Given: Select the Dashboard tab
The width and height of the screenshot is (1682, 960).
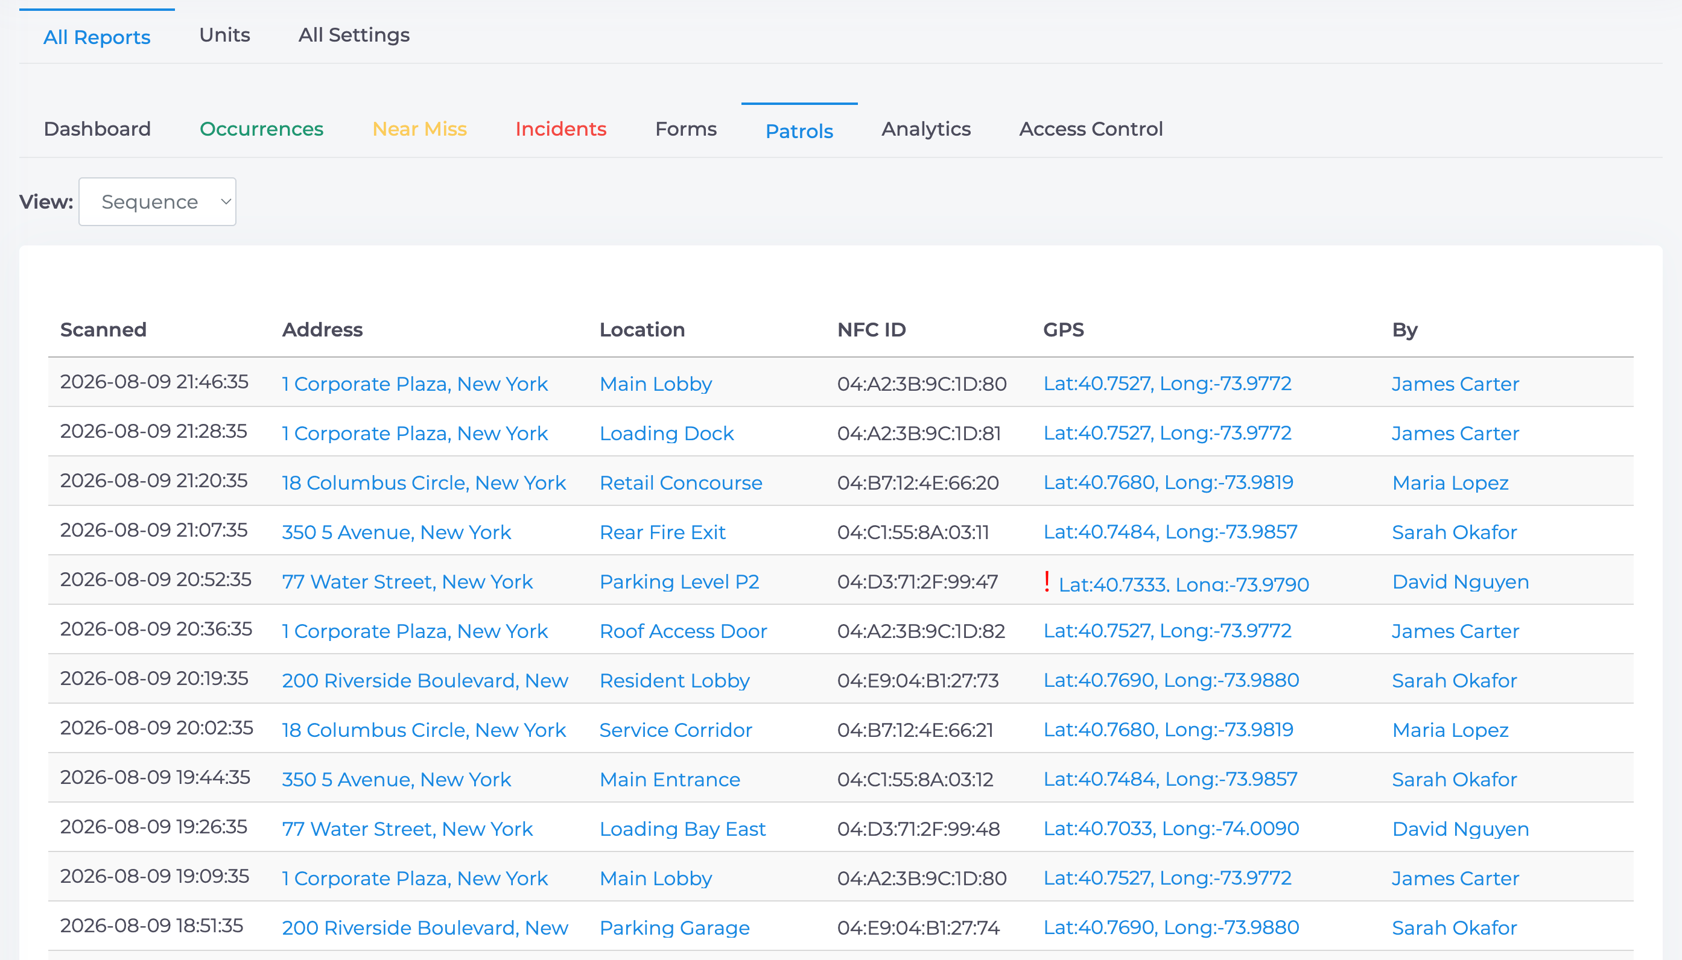Looking at the screenshot, I should [98, 128].
